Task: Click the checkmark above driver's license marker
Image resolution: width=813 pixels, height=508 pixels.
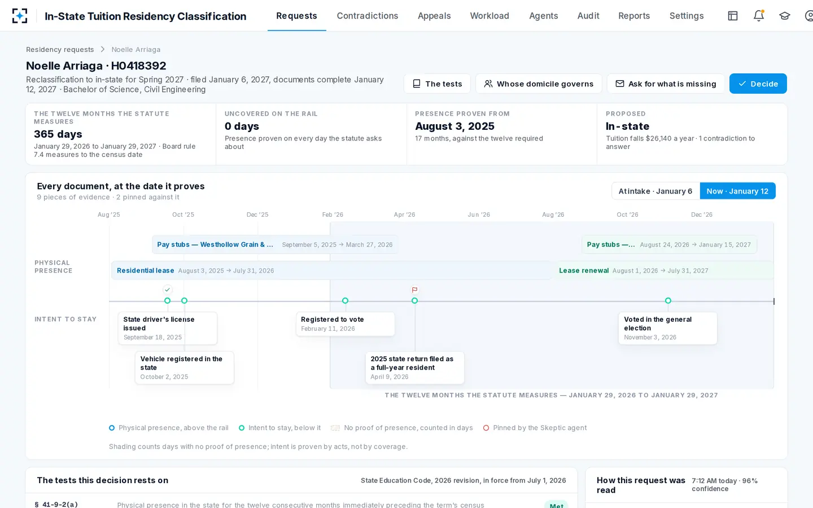Action: pyautogui.click(x=167, y=290)
